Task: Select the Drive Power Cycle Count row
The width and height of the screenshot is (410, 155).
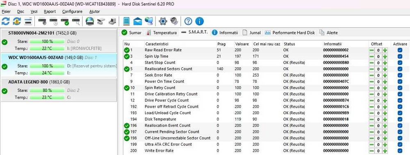Action: pyautogui.click(x=266, y=100)
